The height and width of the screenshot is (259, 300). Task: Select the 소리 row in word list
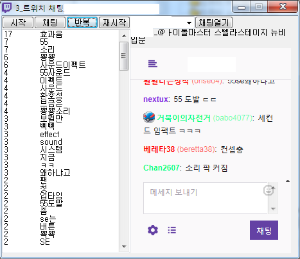tap(60, 49)
